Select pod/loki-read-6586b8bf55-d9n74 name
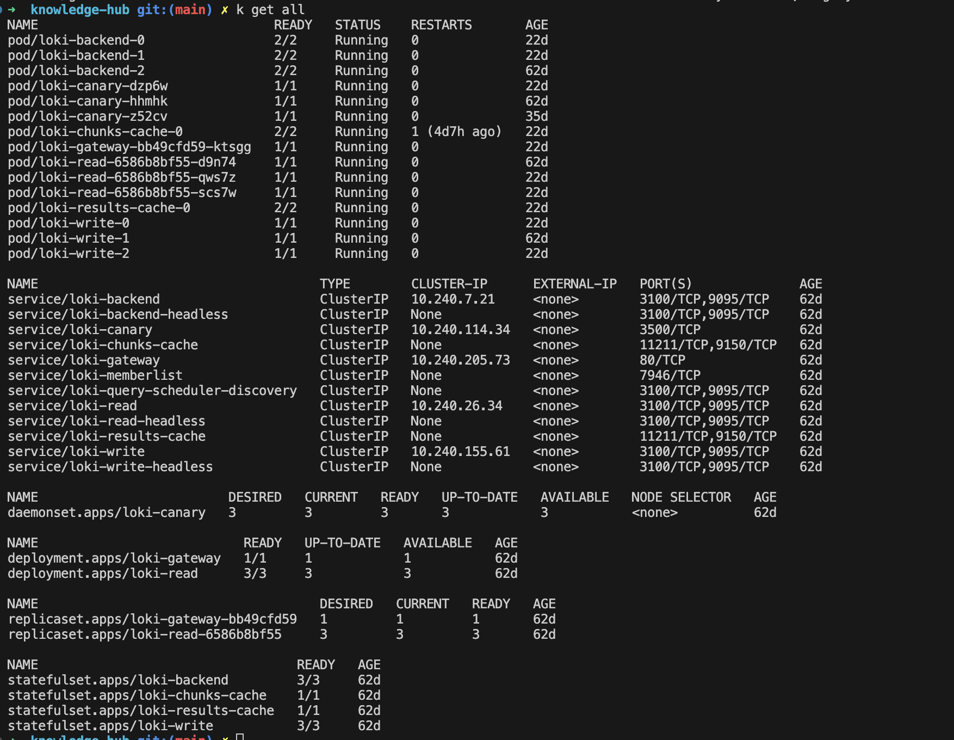954x740 pixels. pyautogui.click(x=122, y=162)
